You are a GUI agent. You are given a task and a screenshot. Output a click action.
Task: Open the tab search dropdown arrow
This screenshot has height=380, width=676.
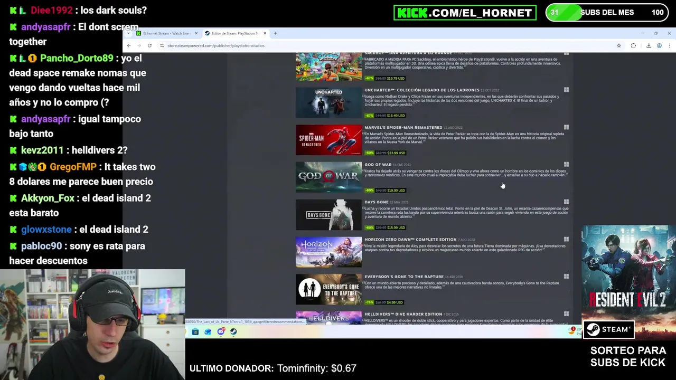(x=128, y=33)
